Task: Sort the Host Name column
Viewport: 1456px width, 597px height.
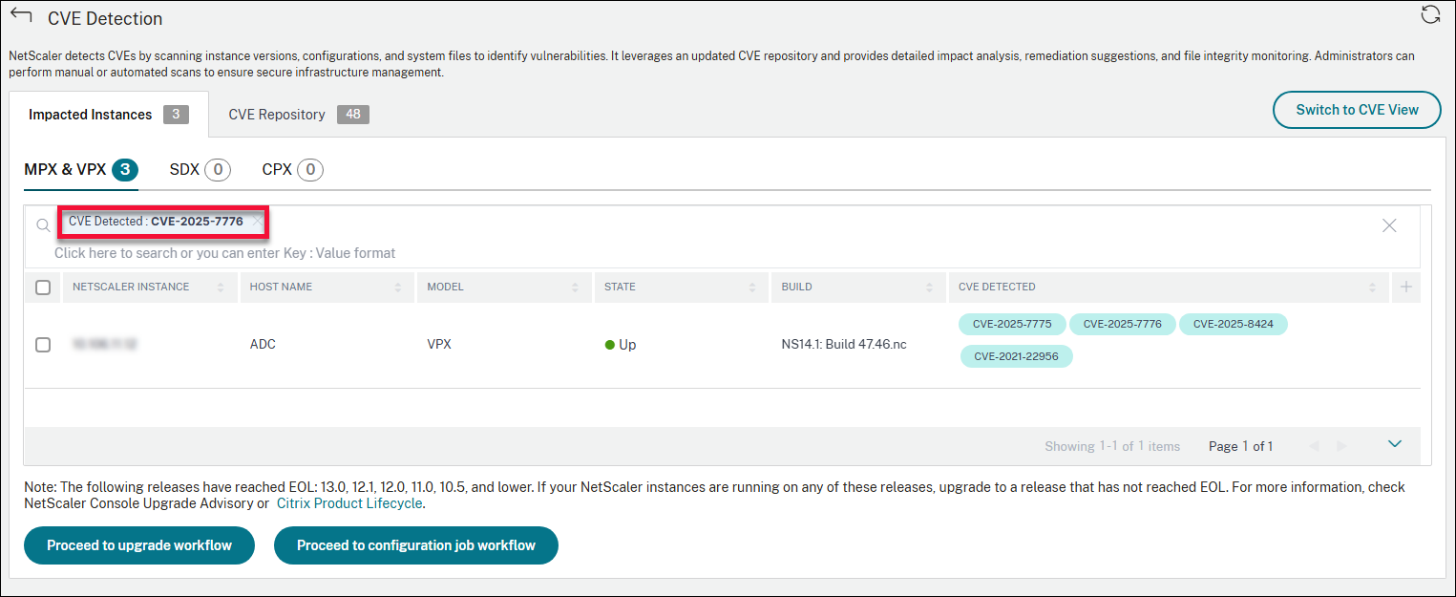Action: (x=397, y=288)
